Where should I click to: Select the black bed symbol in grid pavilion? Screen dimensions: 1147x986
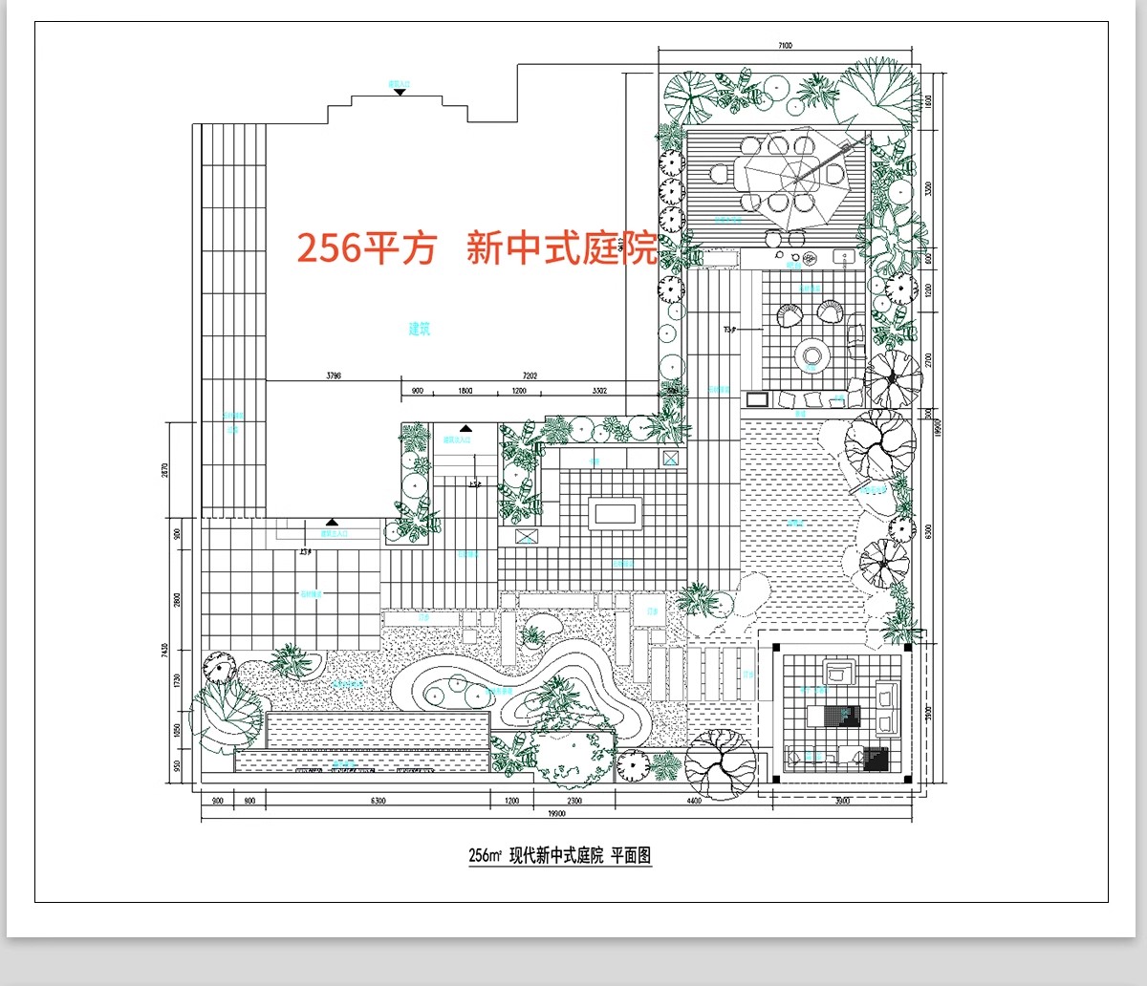(x=842, y=716)
